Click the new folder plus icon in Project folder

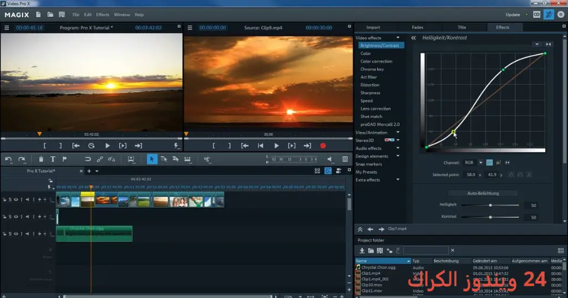pyautogui.click(x=389, y=250)
